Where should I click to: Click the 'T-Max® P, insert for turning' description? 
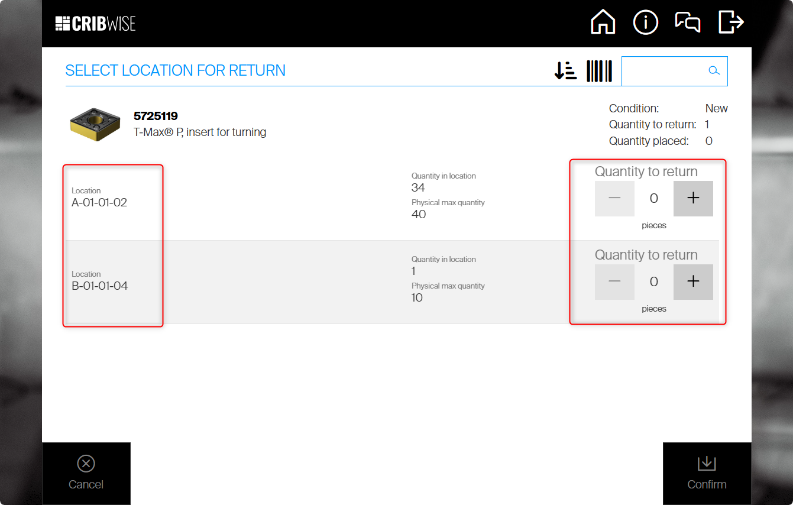tap(200, 132)
